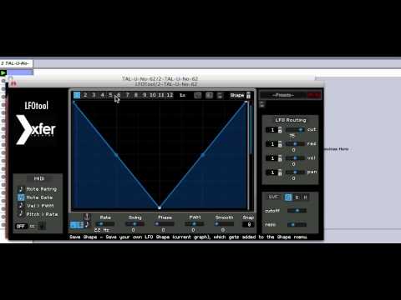
Task: Adjust the filter cutoff slider
Action: pyautogui.click(x=297, y=211)
